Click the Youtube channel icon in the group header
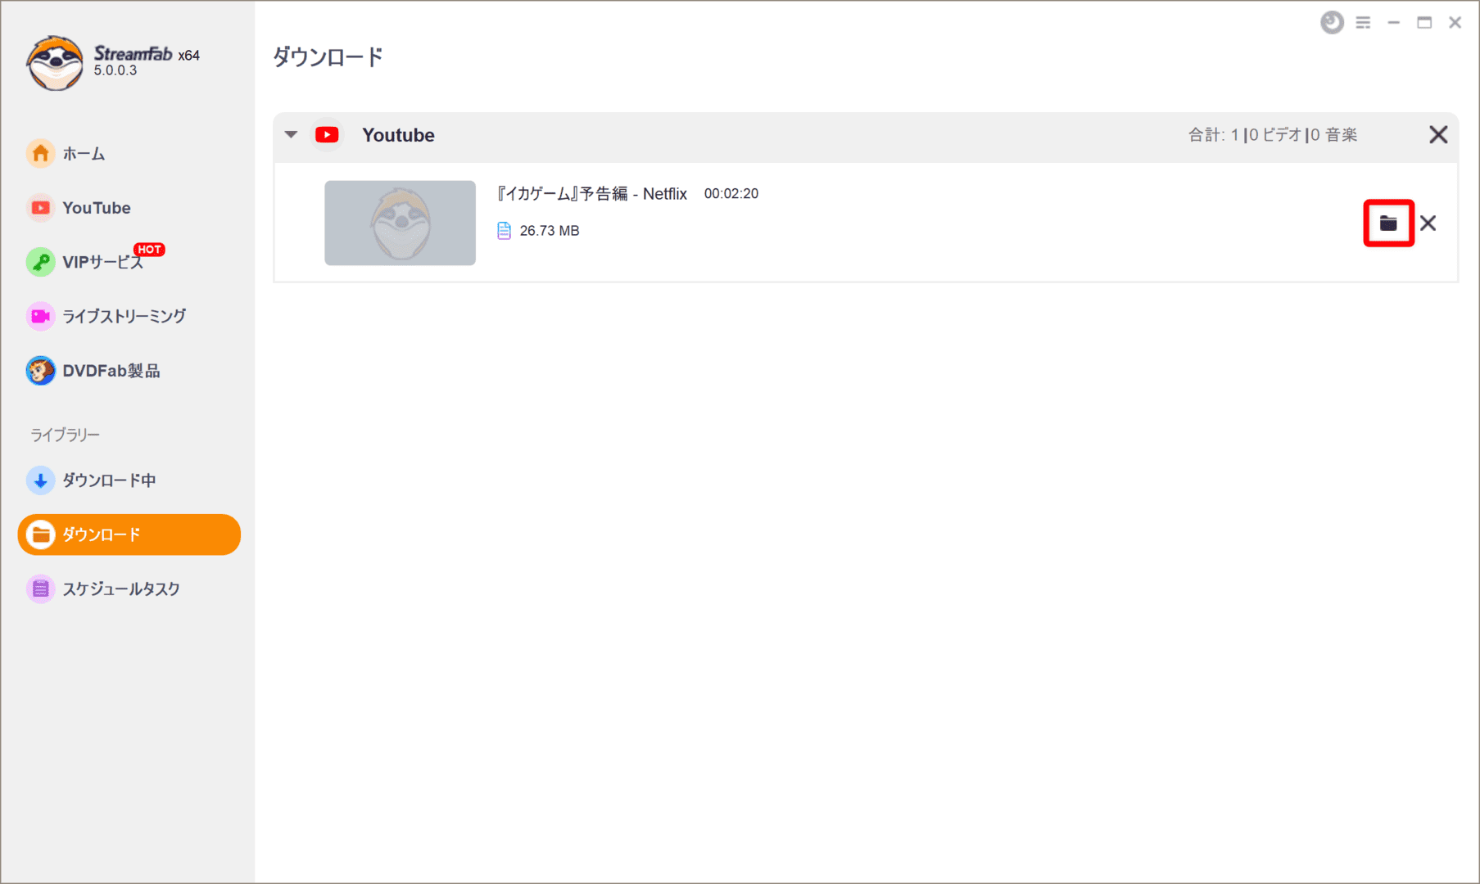 (327, 134)
